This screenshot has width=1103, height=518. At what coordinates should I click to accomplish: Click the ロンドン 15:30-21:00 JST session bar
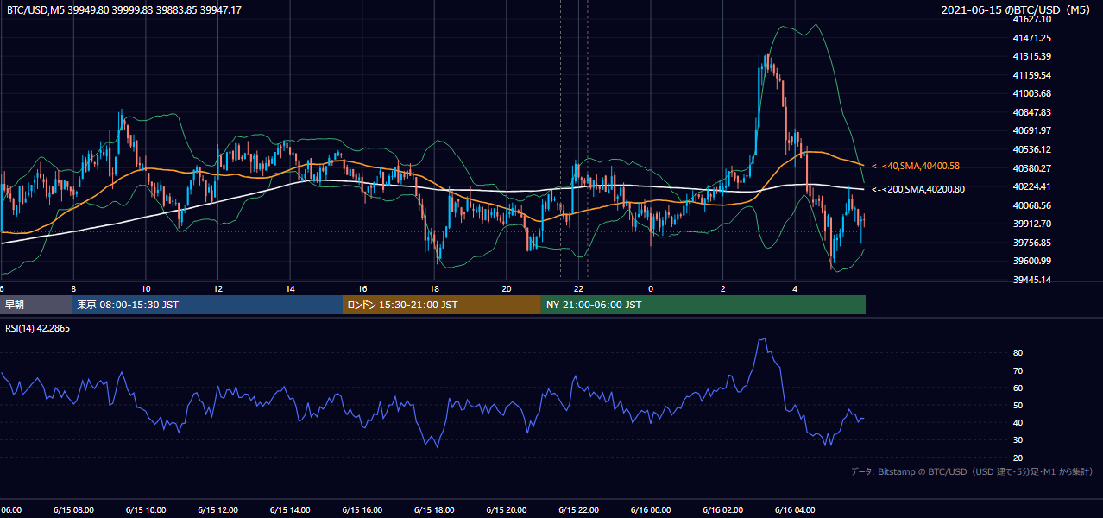click(x=442, y=305)
